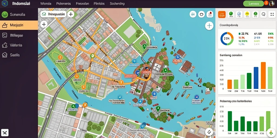The image size is (277, 138).
Task: Click the orange tile icon in right panel toolbar
Action: click(222, 15)
